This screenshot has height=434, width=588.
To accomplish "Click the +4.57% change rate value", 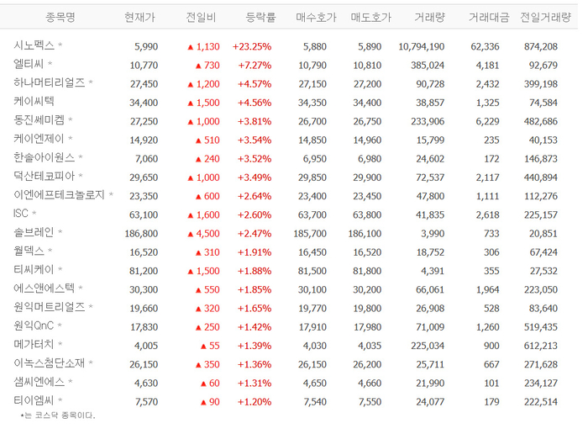I will tap(255, 84).
